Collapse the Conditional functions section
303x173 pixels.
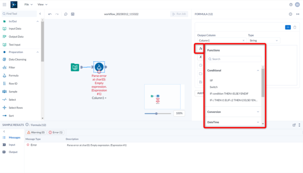click(258, 70)
